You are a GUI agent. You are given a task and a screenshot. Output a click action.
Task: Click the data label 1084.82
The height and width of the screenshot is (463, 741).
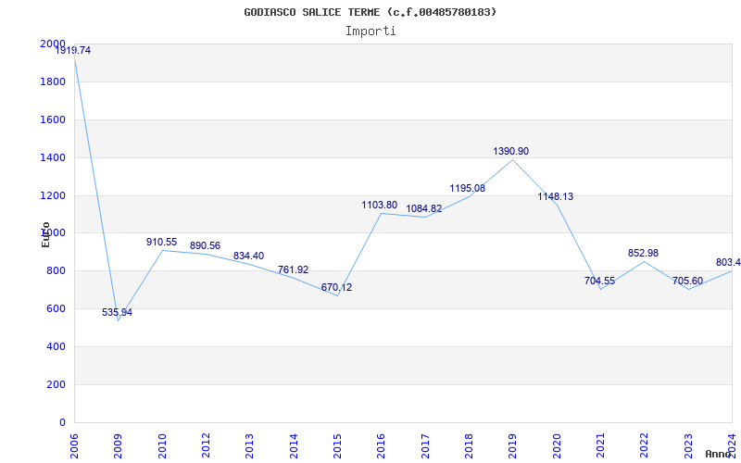tap(424, 208)
